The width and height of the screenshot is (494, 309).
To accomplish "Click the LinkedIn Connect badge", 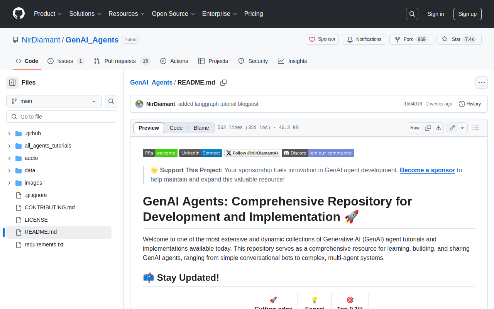I will 201,153.
